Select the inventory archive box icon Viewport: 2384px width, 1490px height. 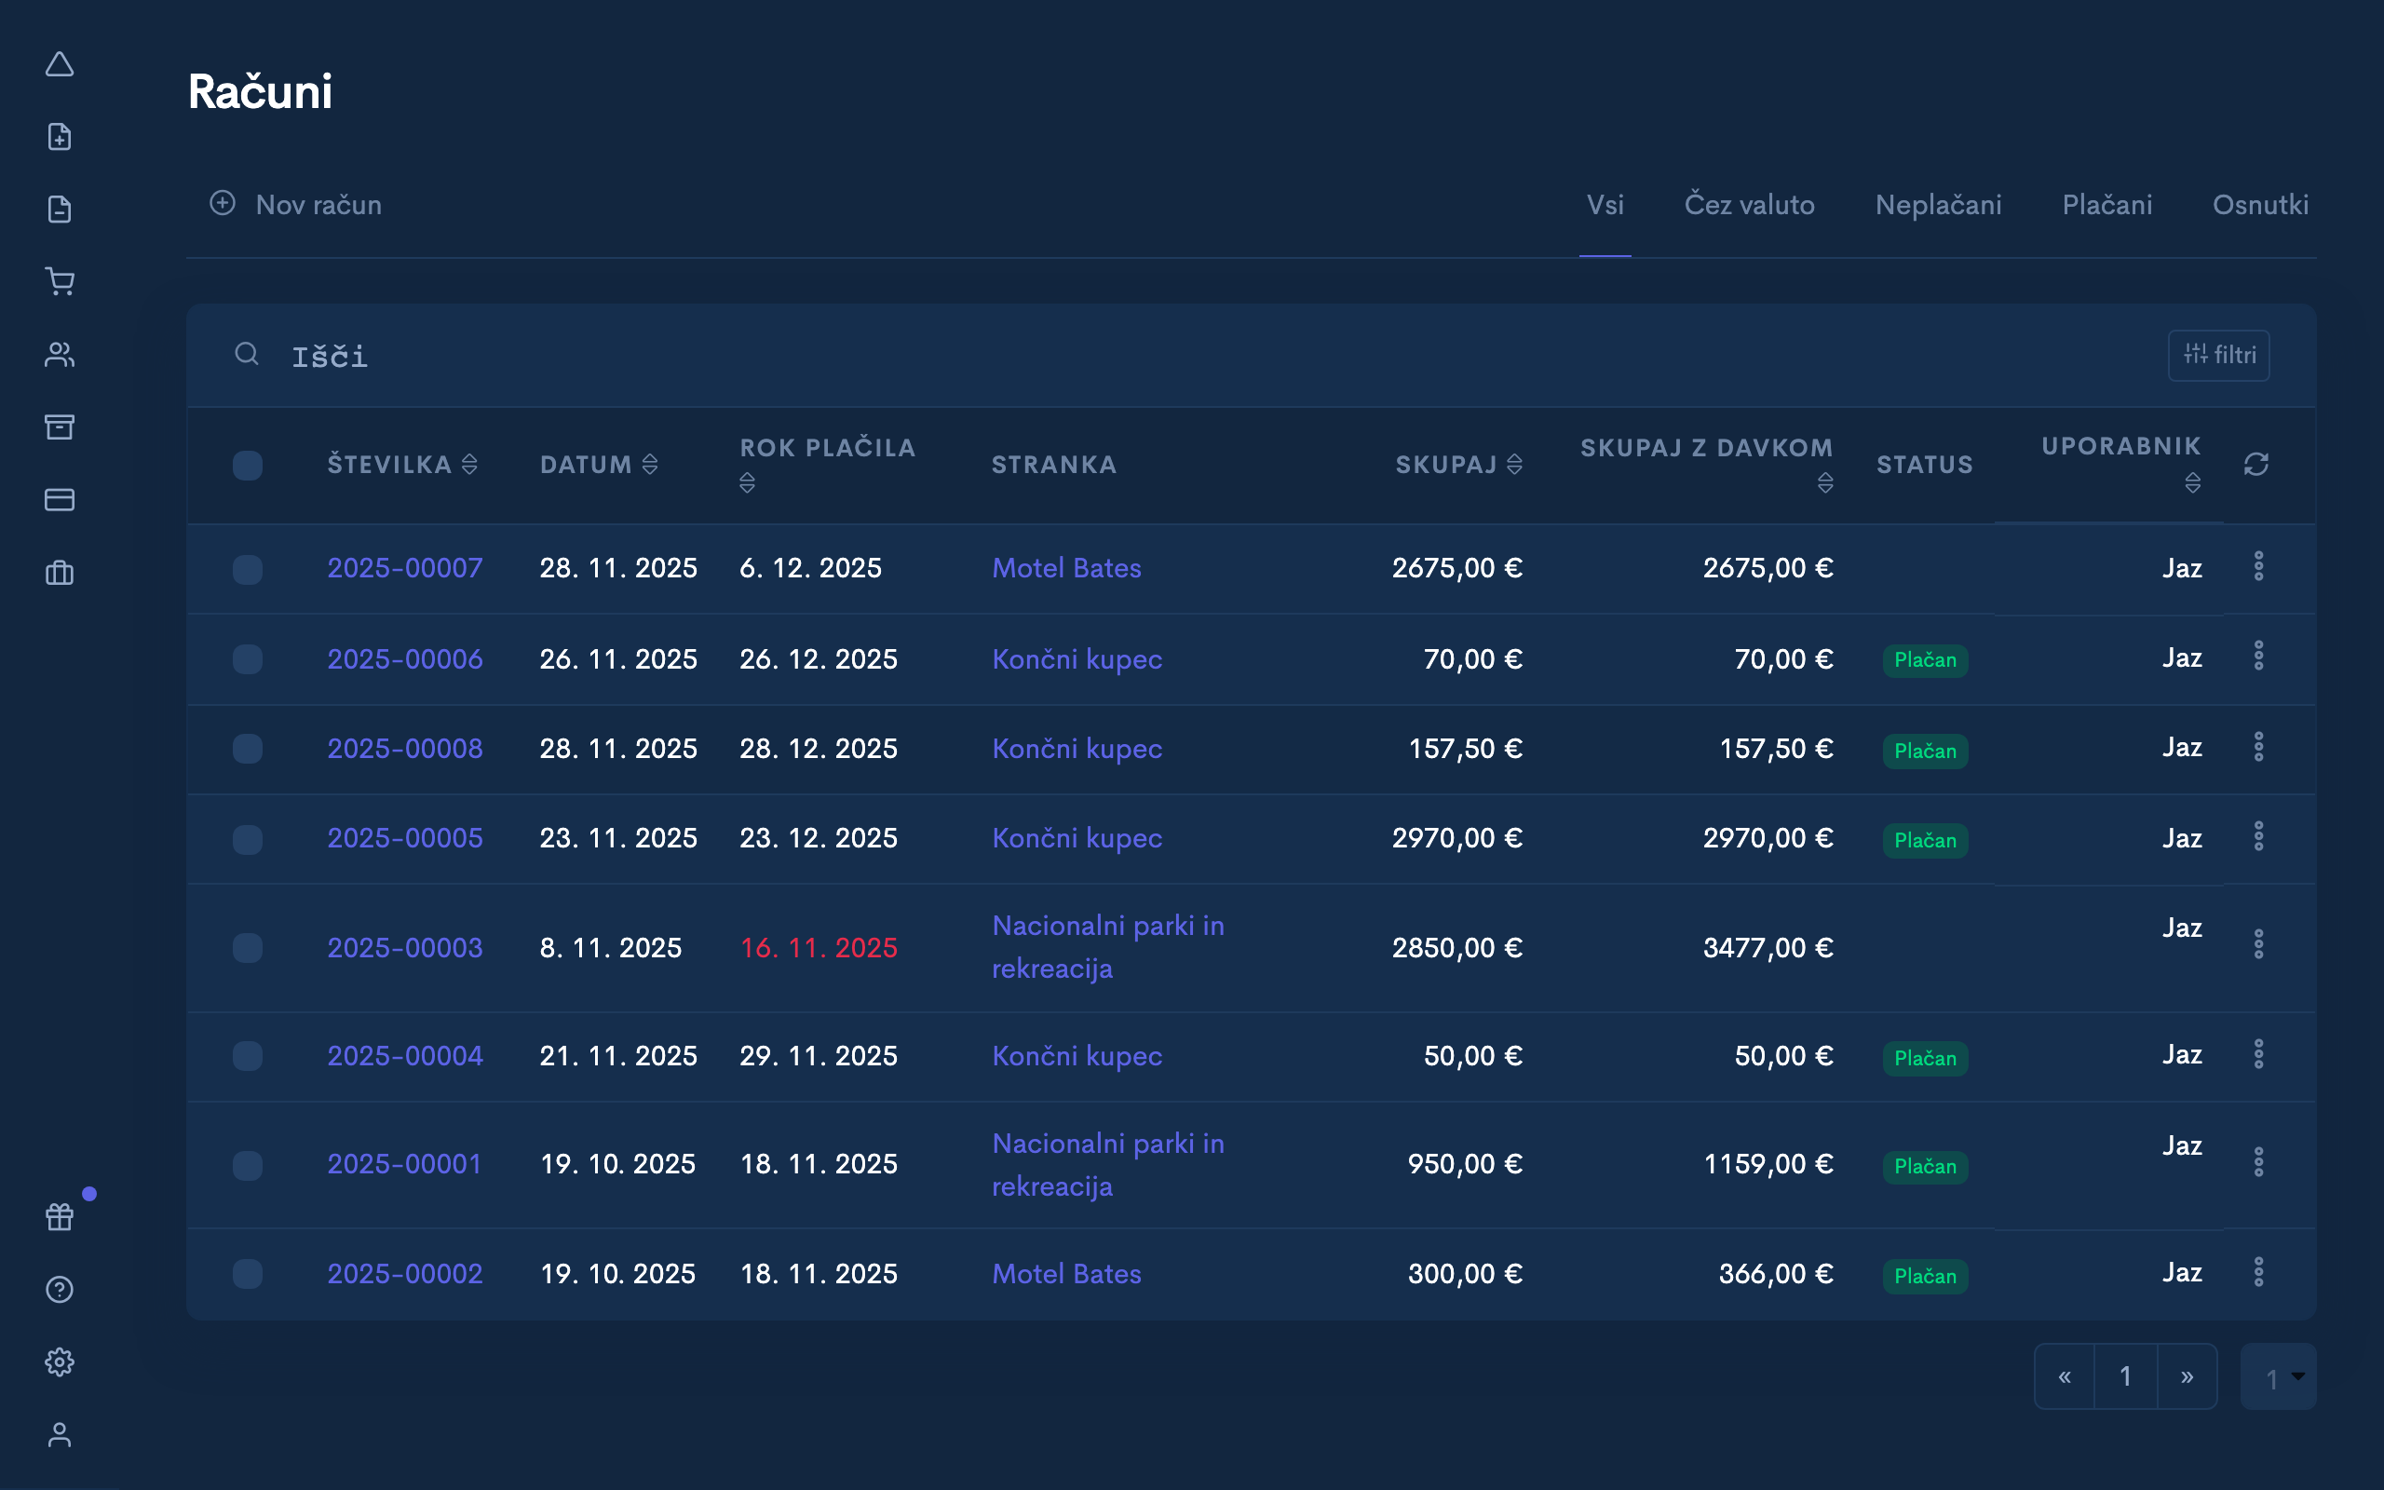coord(61,427)
